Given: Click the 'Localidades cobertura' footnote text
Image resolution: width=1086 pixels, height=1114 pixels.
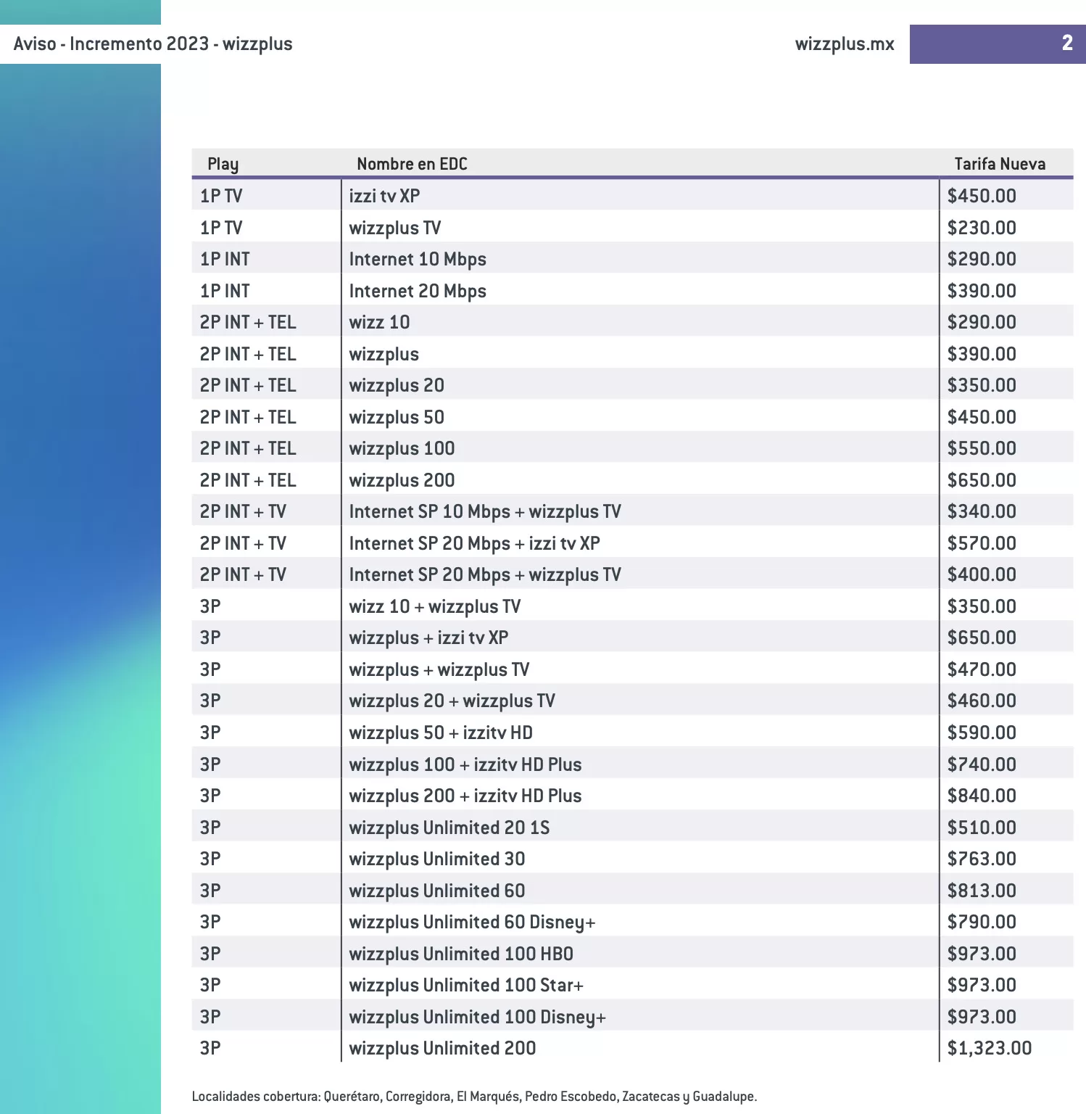Looking at the screenshot, I should click(x=474, y=1096).
